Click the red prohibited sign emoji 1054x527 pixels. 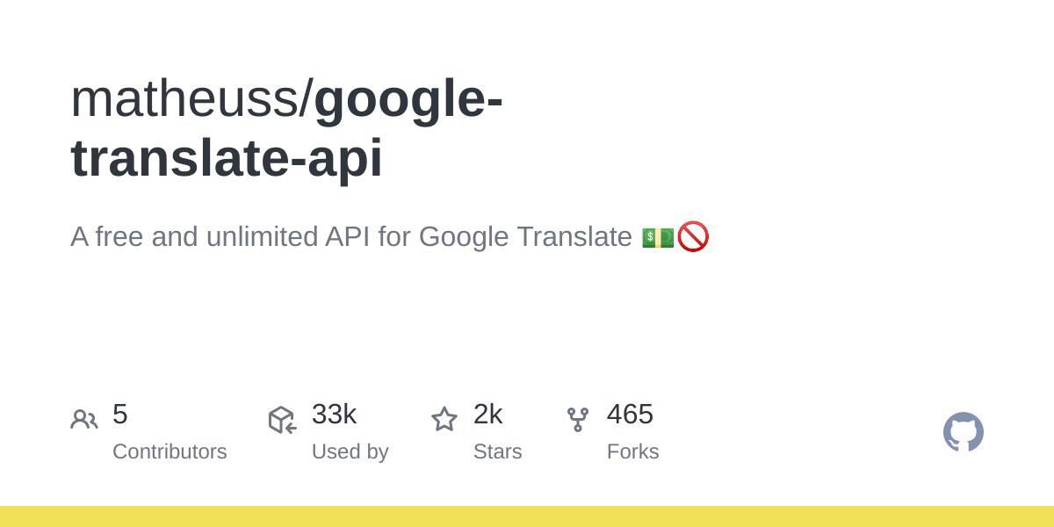[x=693, y=237]
